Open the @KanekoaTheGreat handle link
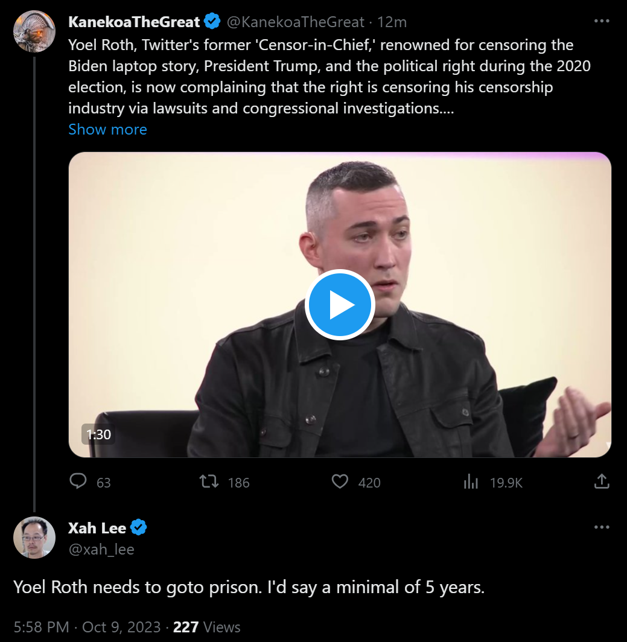 click(295, 22)
